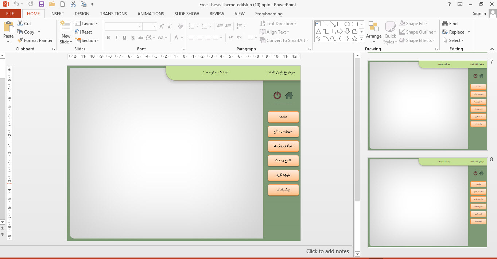Open the font name combo box
The height and width of the screenshot is (259, 497).
coord(123,27)
